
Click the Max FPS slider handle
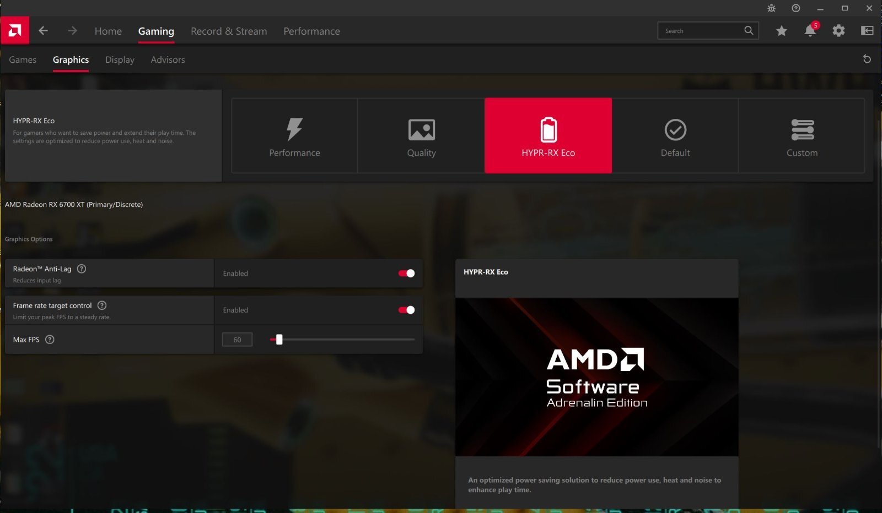[279, 340]
